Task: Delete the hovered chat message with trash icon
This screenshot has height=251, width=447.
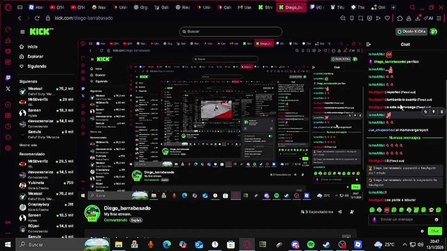Action: click(x=442, y=112)
